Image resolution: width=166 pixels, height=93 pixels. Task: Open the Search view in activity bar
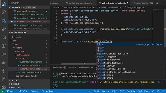tap(4, 12)
